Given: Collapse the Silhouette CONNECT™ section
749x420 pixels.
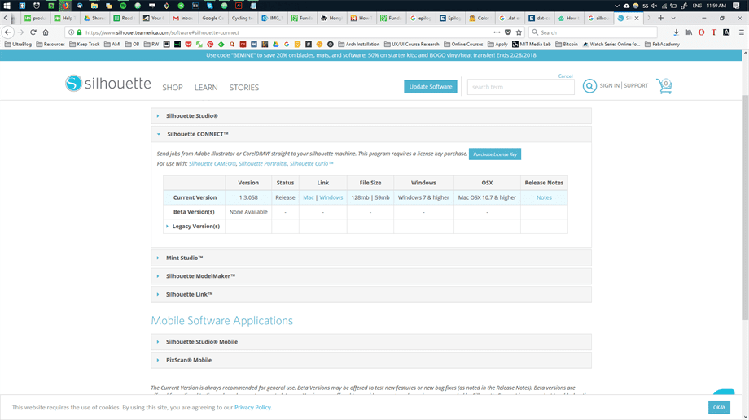Looking at the screenshot, I should [x=371, y=134].
